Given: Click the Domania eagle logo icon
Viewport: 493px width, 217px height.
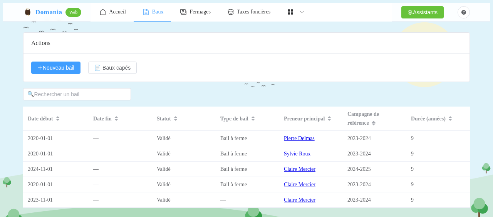Looking at the screenshot, I should (x=27, y=12).
